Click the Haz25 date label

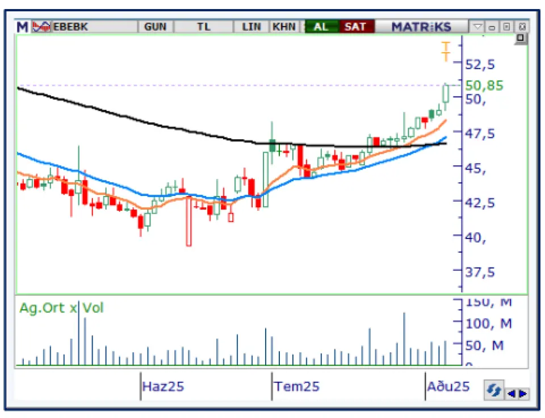coord(163,386)
